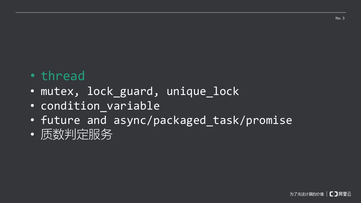
Task: Click the word "and" in the fourth bullet
Action: tap(97, 120)
